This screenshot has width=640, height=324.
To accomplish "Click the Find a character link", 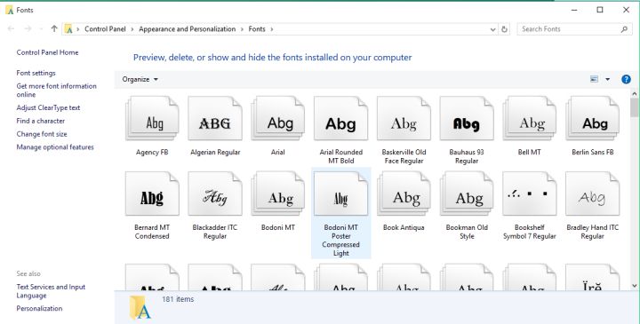I will (x=40, y=121).
